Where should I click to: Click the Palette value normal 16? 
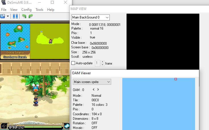[97, 28]
